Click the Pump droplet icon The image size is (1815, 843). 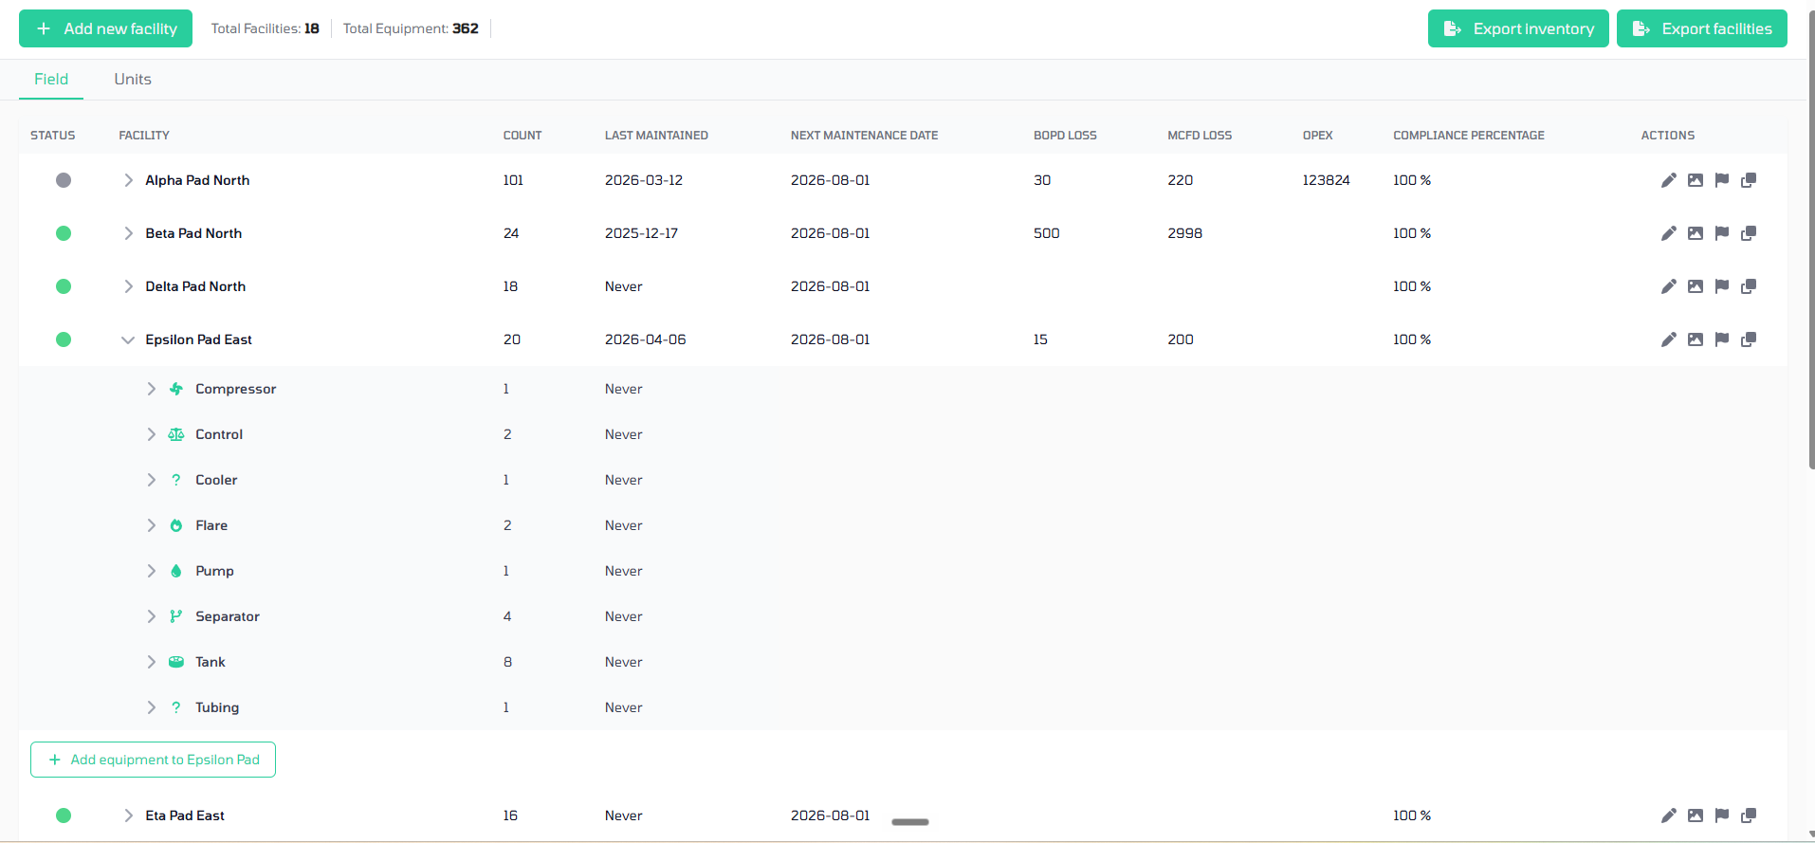tap(176, 571)
